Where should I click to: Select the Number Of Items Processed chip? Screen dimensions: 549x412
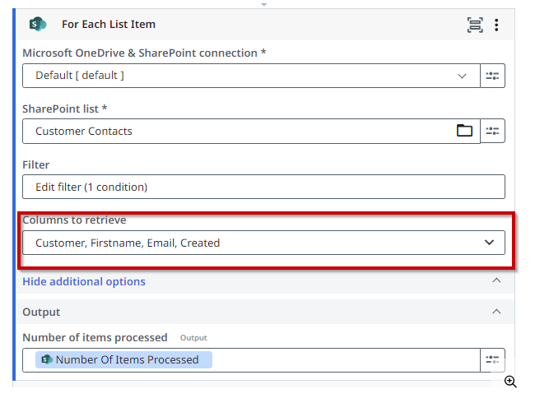click(x=123, y=359)
